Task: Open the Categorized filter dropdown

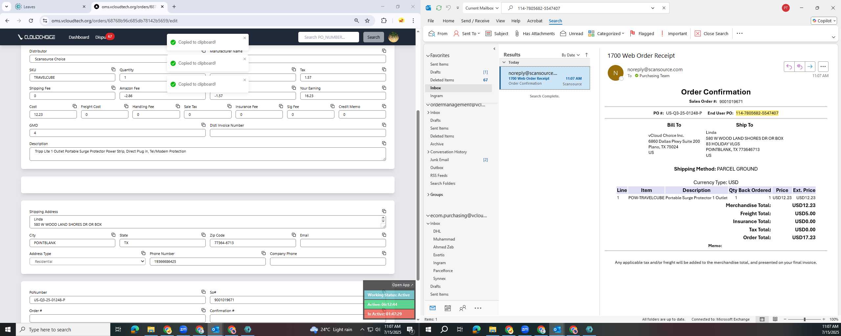Action: 606,33
